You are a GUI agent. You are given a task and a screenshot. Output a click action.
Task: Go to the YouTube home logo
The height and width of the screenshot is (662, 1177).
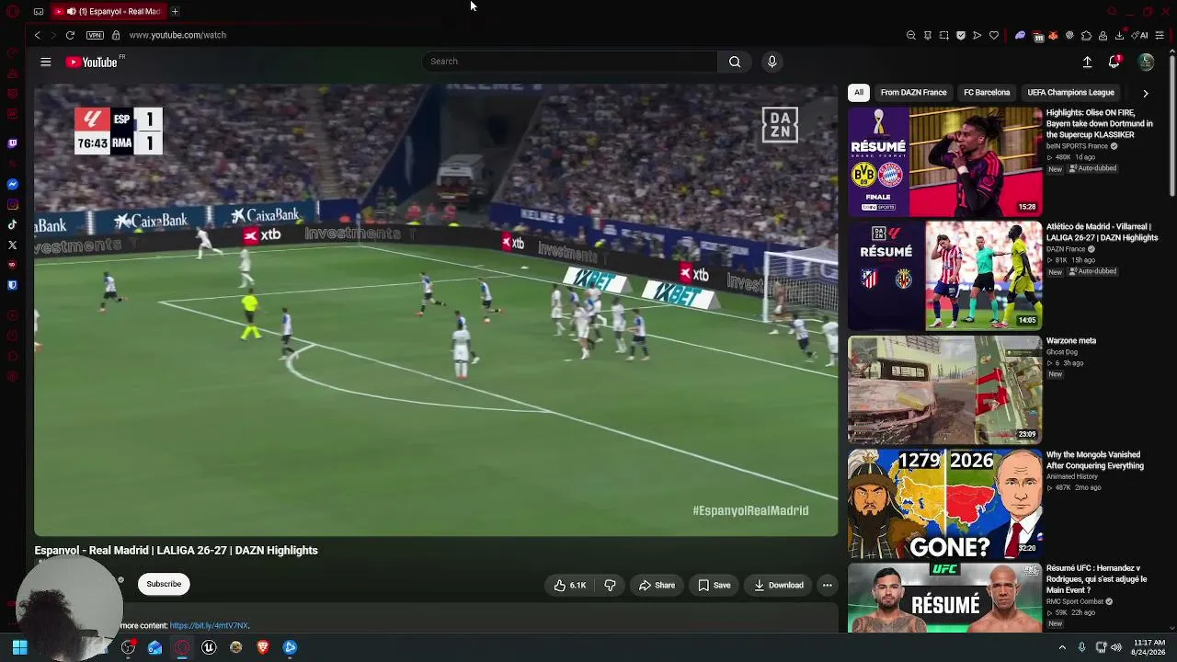click(93, 62)
